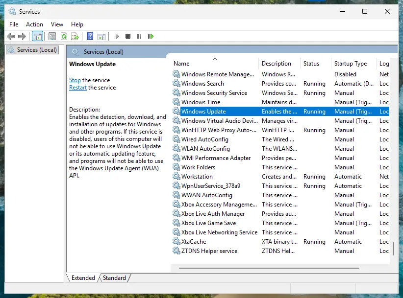Click the Pause Service icon
The image size is (403, 298).
139,36
